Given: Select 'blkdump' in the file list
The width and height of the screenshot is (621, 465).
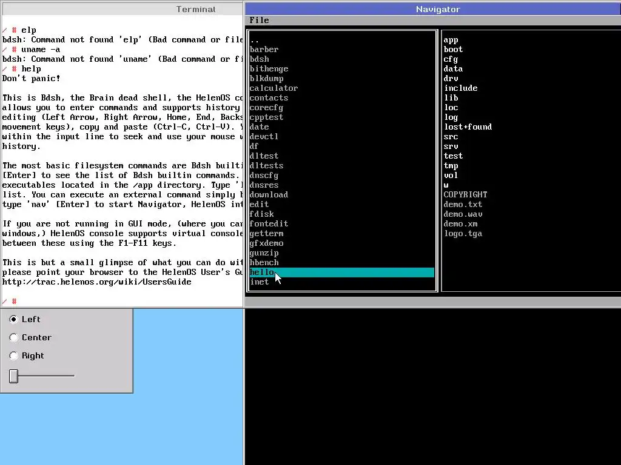Looking at the screenshot, I should coord(267,78).
